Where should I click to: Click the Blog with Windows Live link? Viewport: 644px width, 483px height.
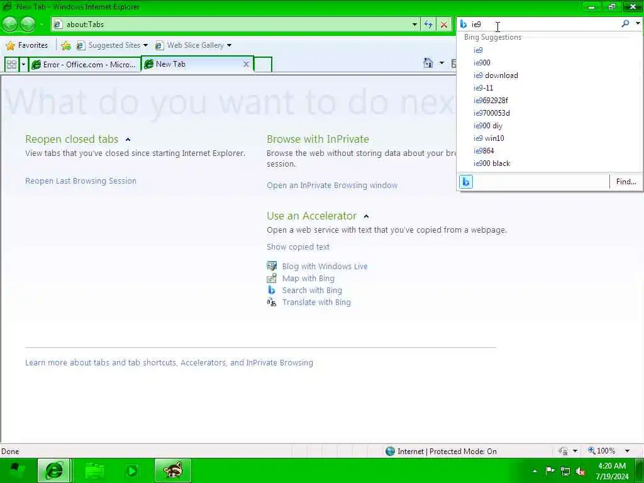(325, 267)
